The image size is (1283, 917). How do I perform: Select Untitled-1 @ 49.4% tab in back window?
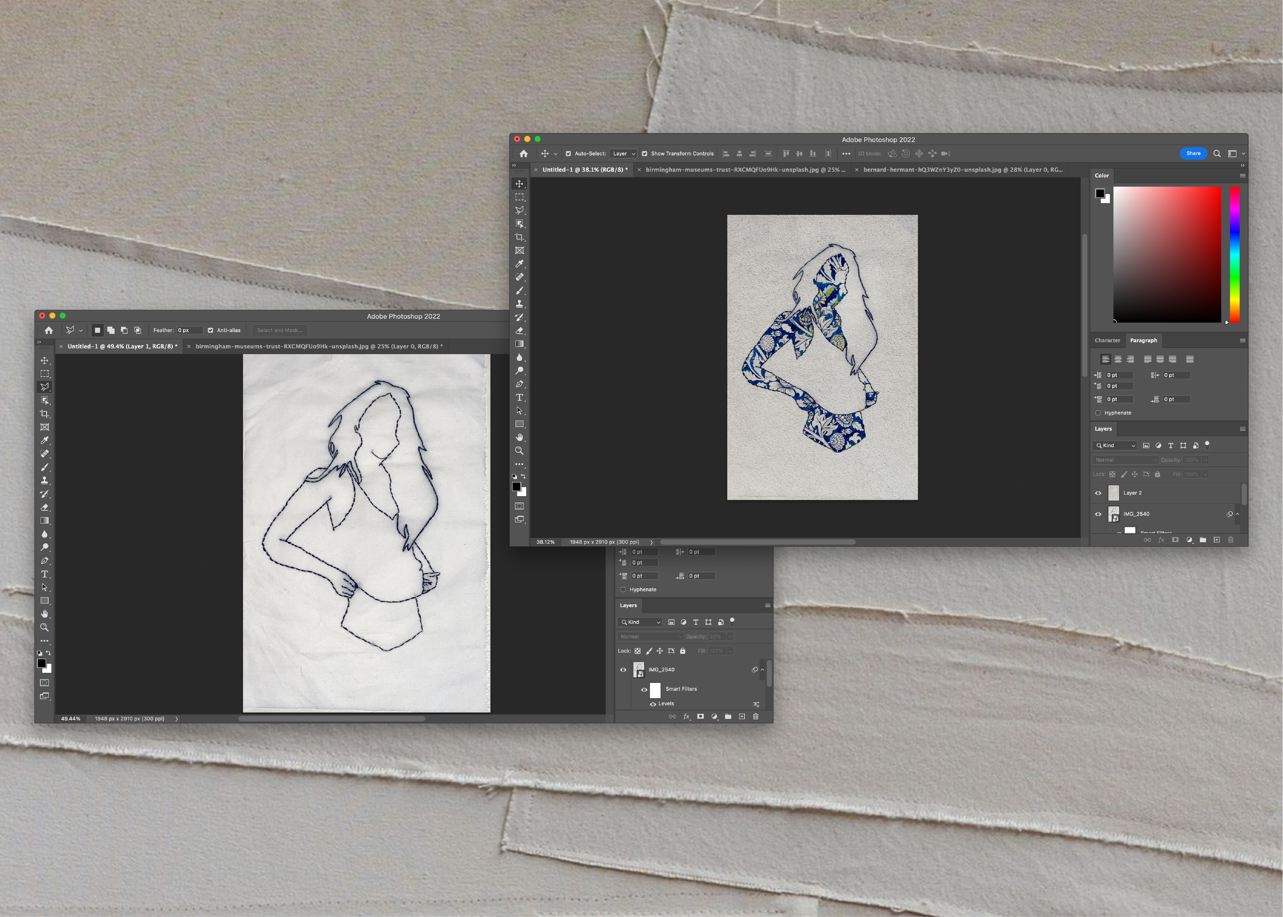[x=123, y=346]
